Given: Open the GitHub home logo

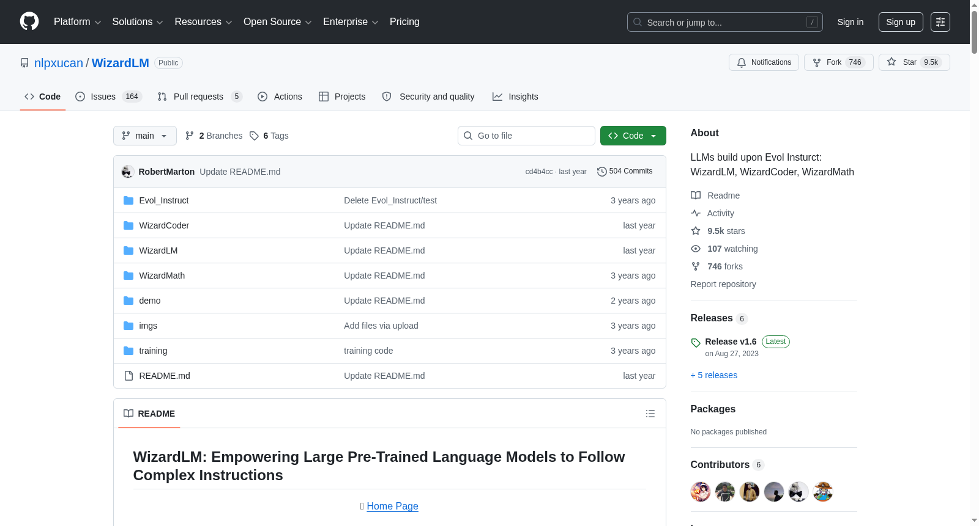Looking at the screenshot, I should (29, 21).
